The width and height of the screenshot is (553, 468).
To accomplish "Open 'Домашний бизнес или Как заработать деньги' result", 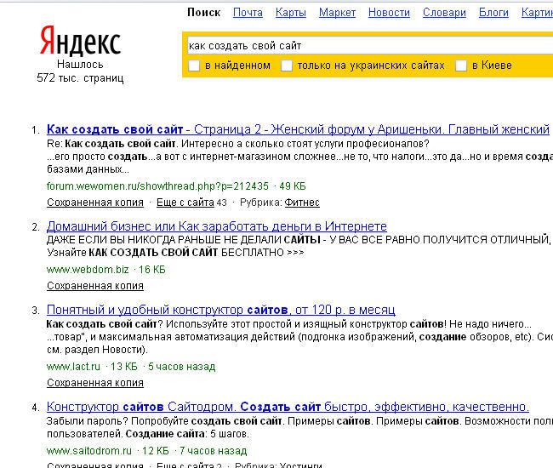I will 217,226.
